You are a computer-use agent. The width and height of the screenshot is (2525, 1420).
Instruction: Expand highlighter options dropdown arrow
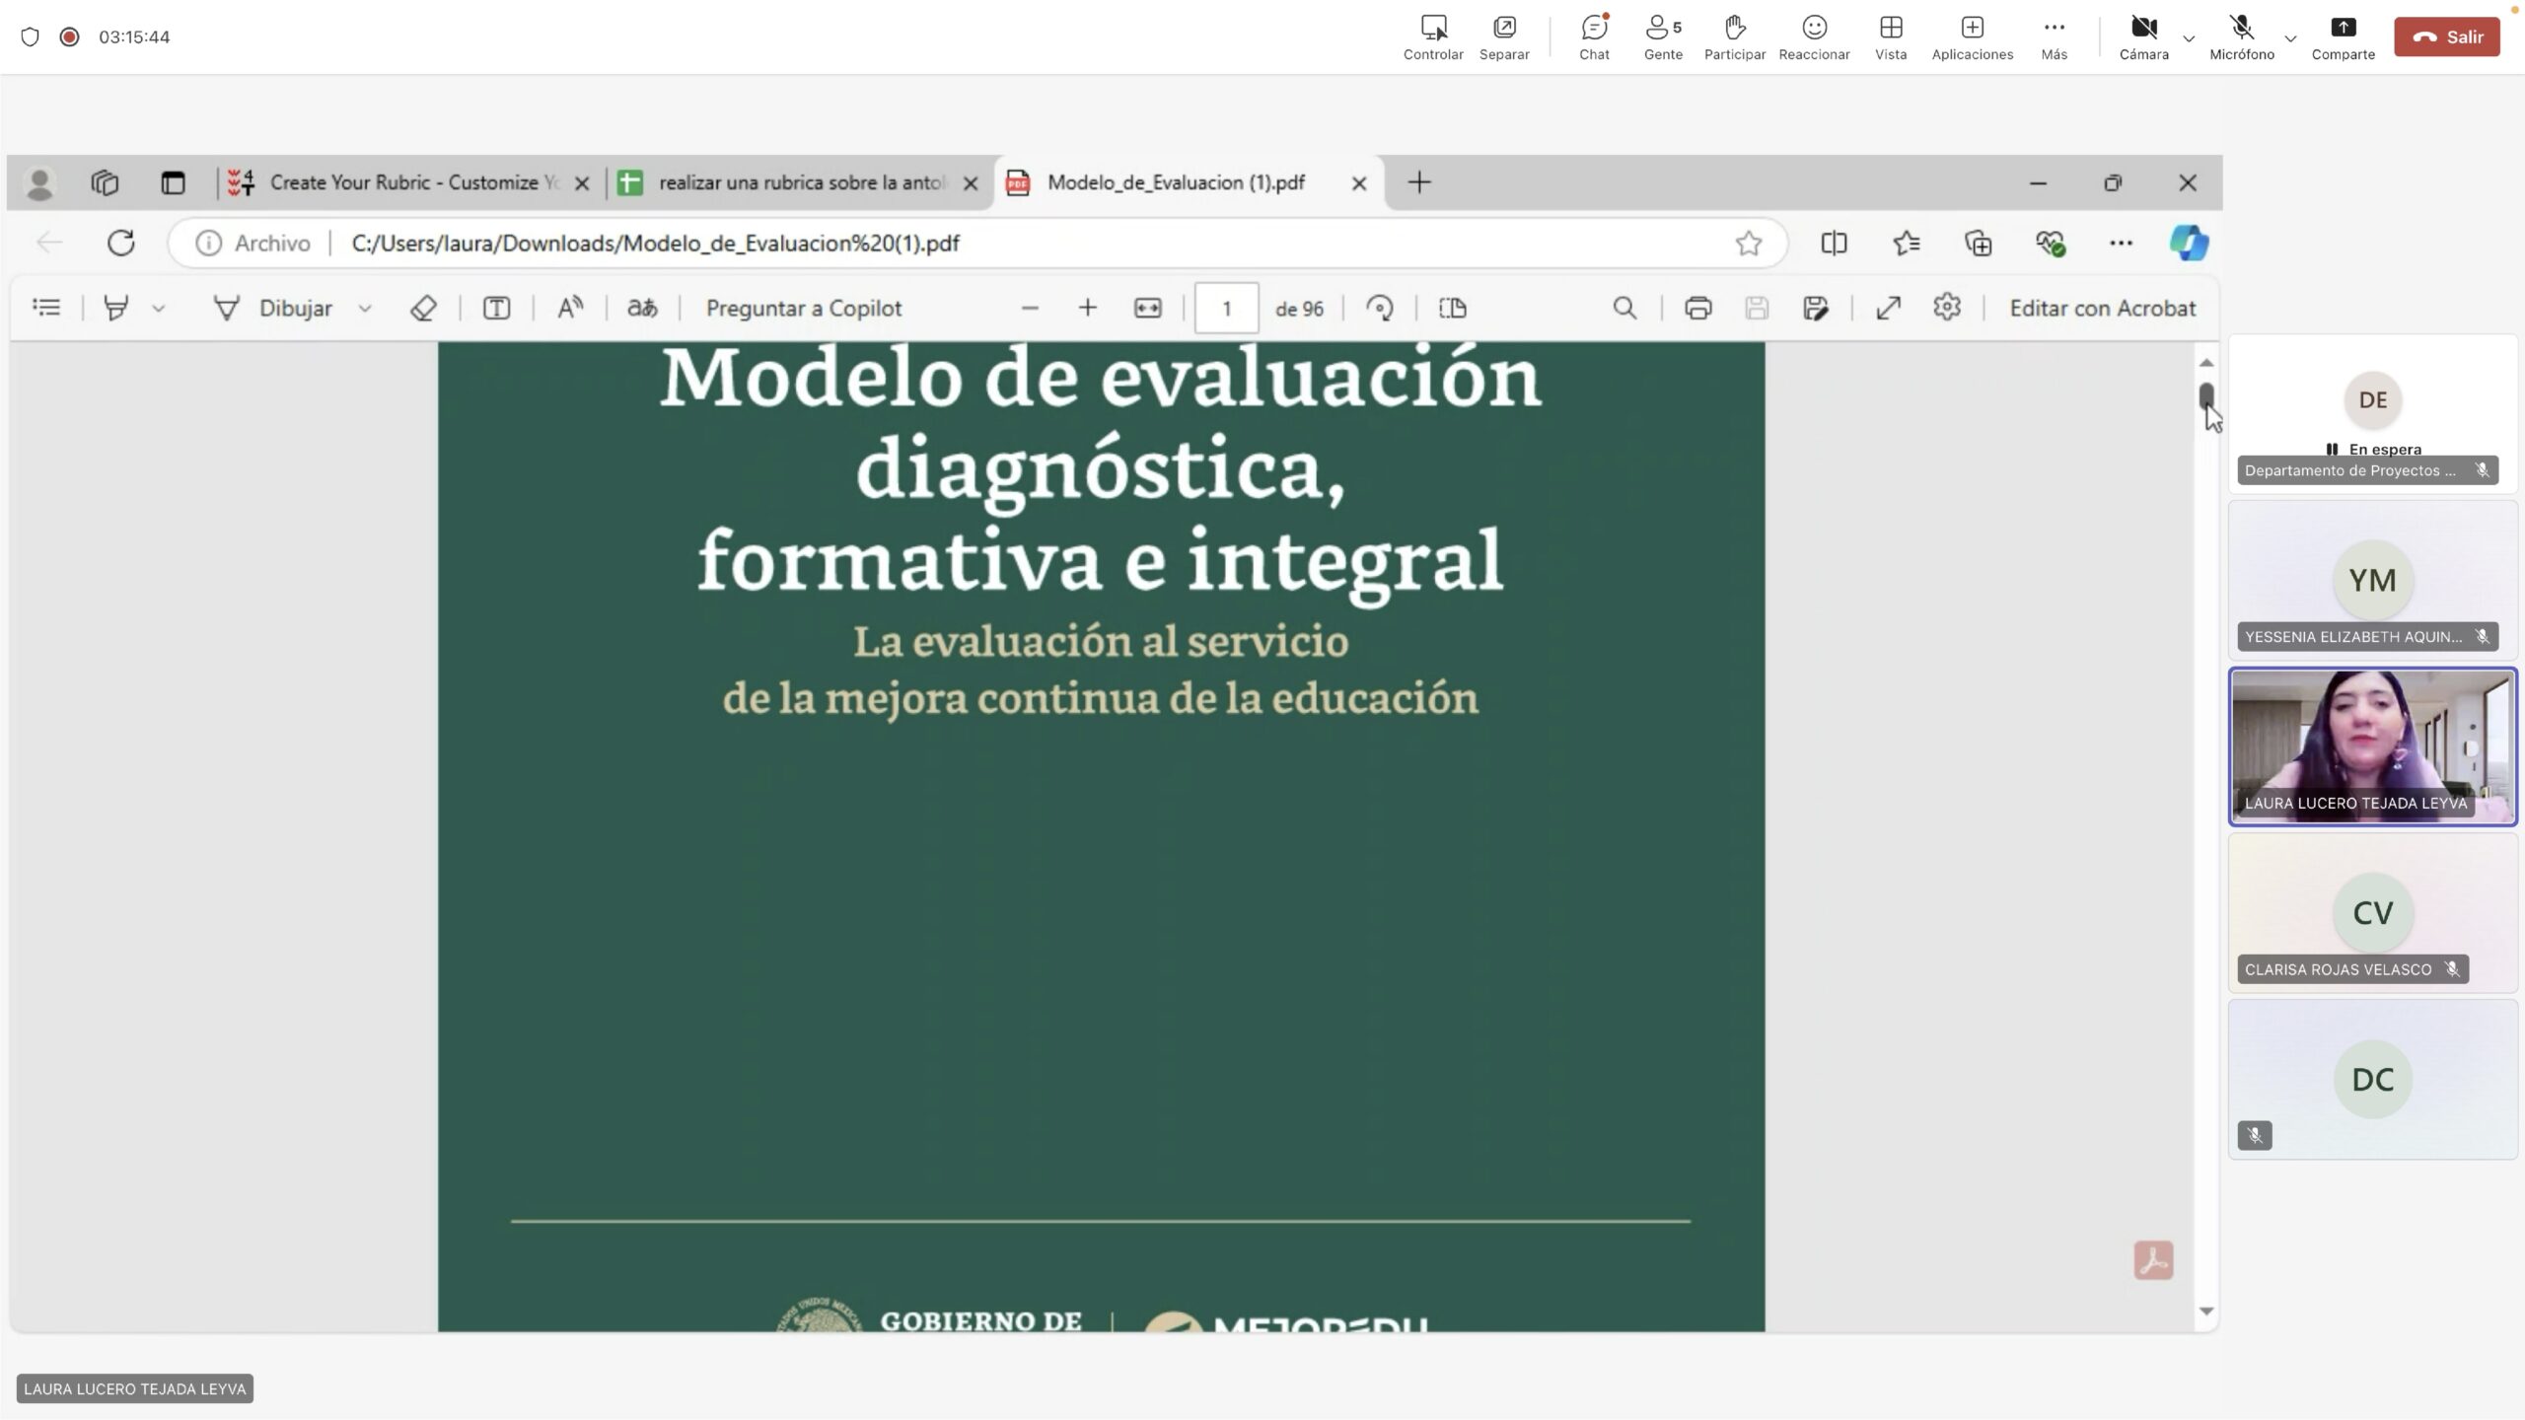coord(158,309)
